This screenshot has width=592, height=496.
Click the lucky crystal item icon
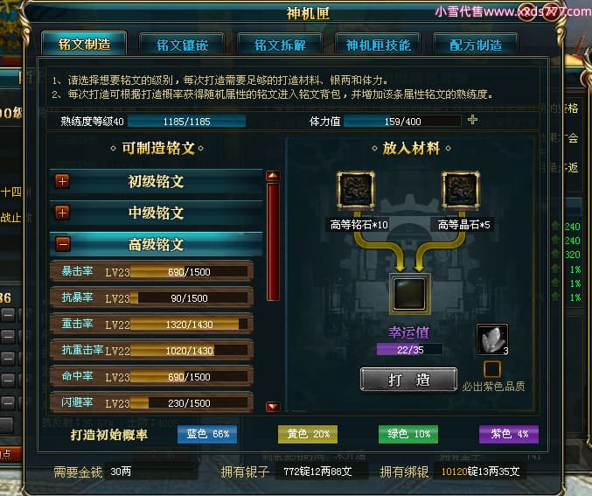(x=492, y=339)
